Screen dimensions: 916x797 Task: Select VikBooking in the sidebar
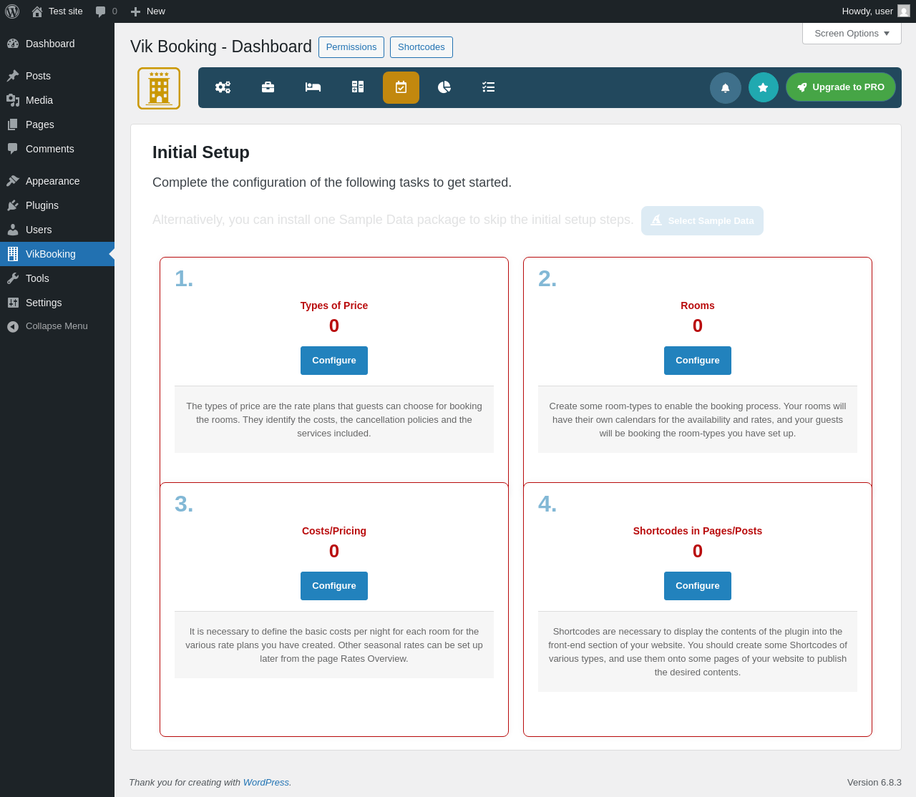click(57, 254)
